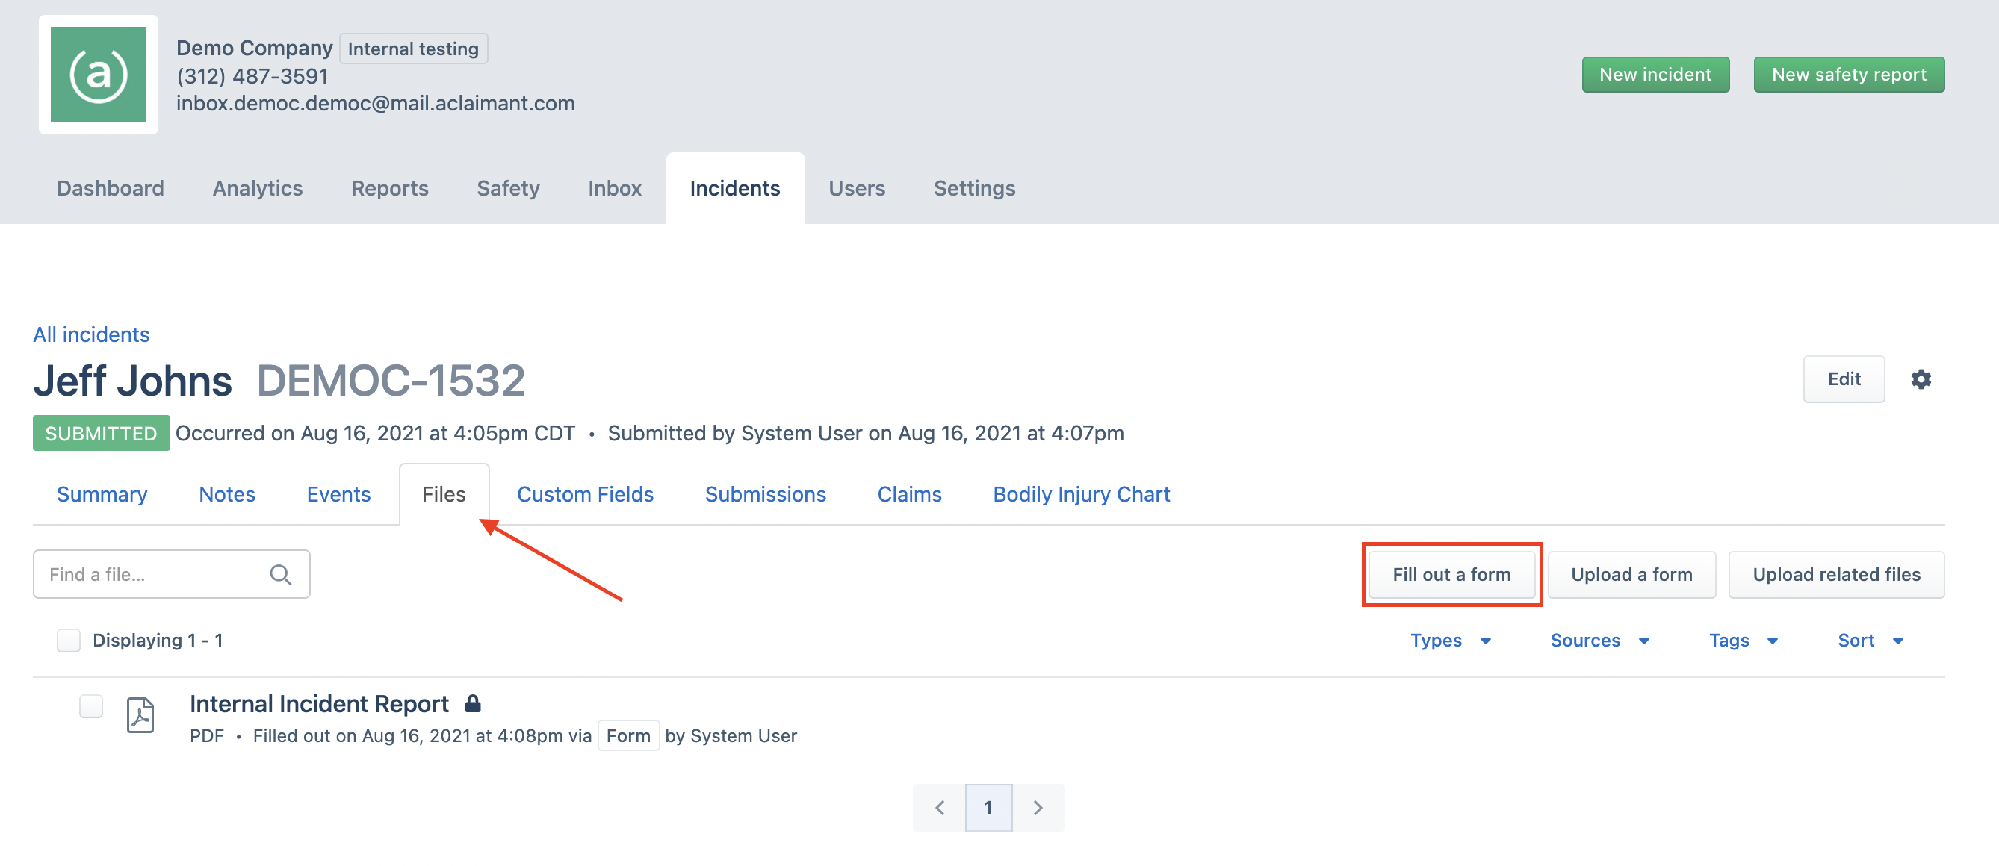Expand the Sources filter dropdown

tap(1599, 641)
